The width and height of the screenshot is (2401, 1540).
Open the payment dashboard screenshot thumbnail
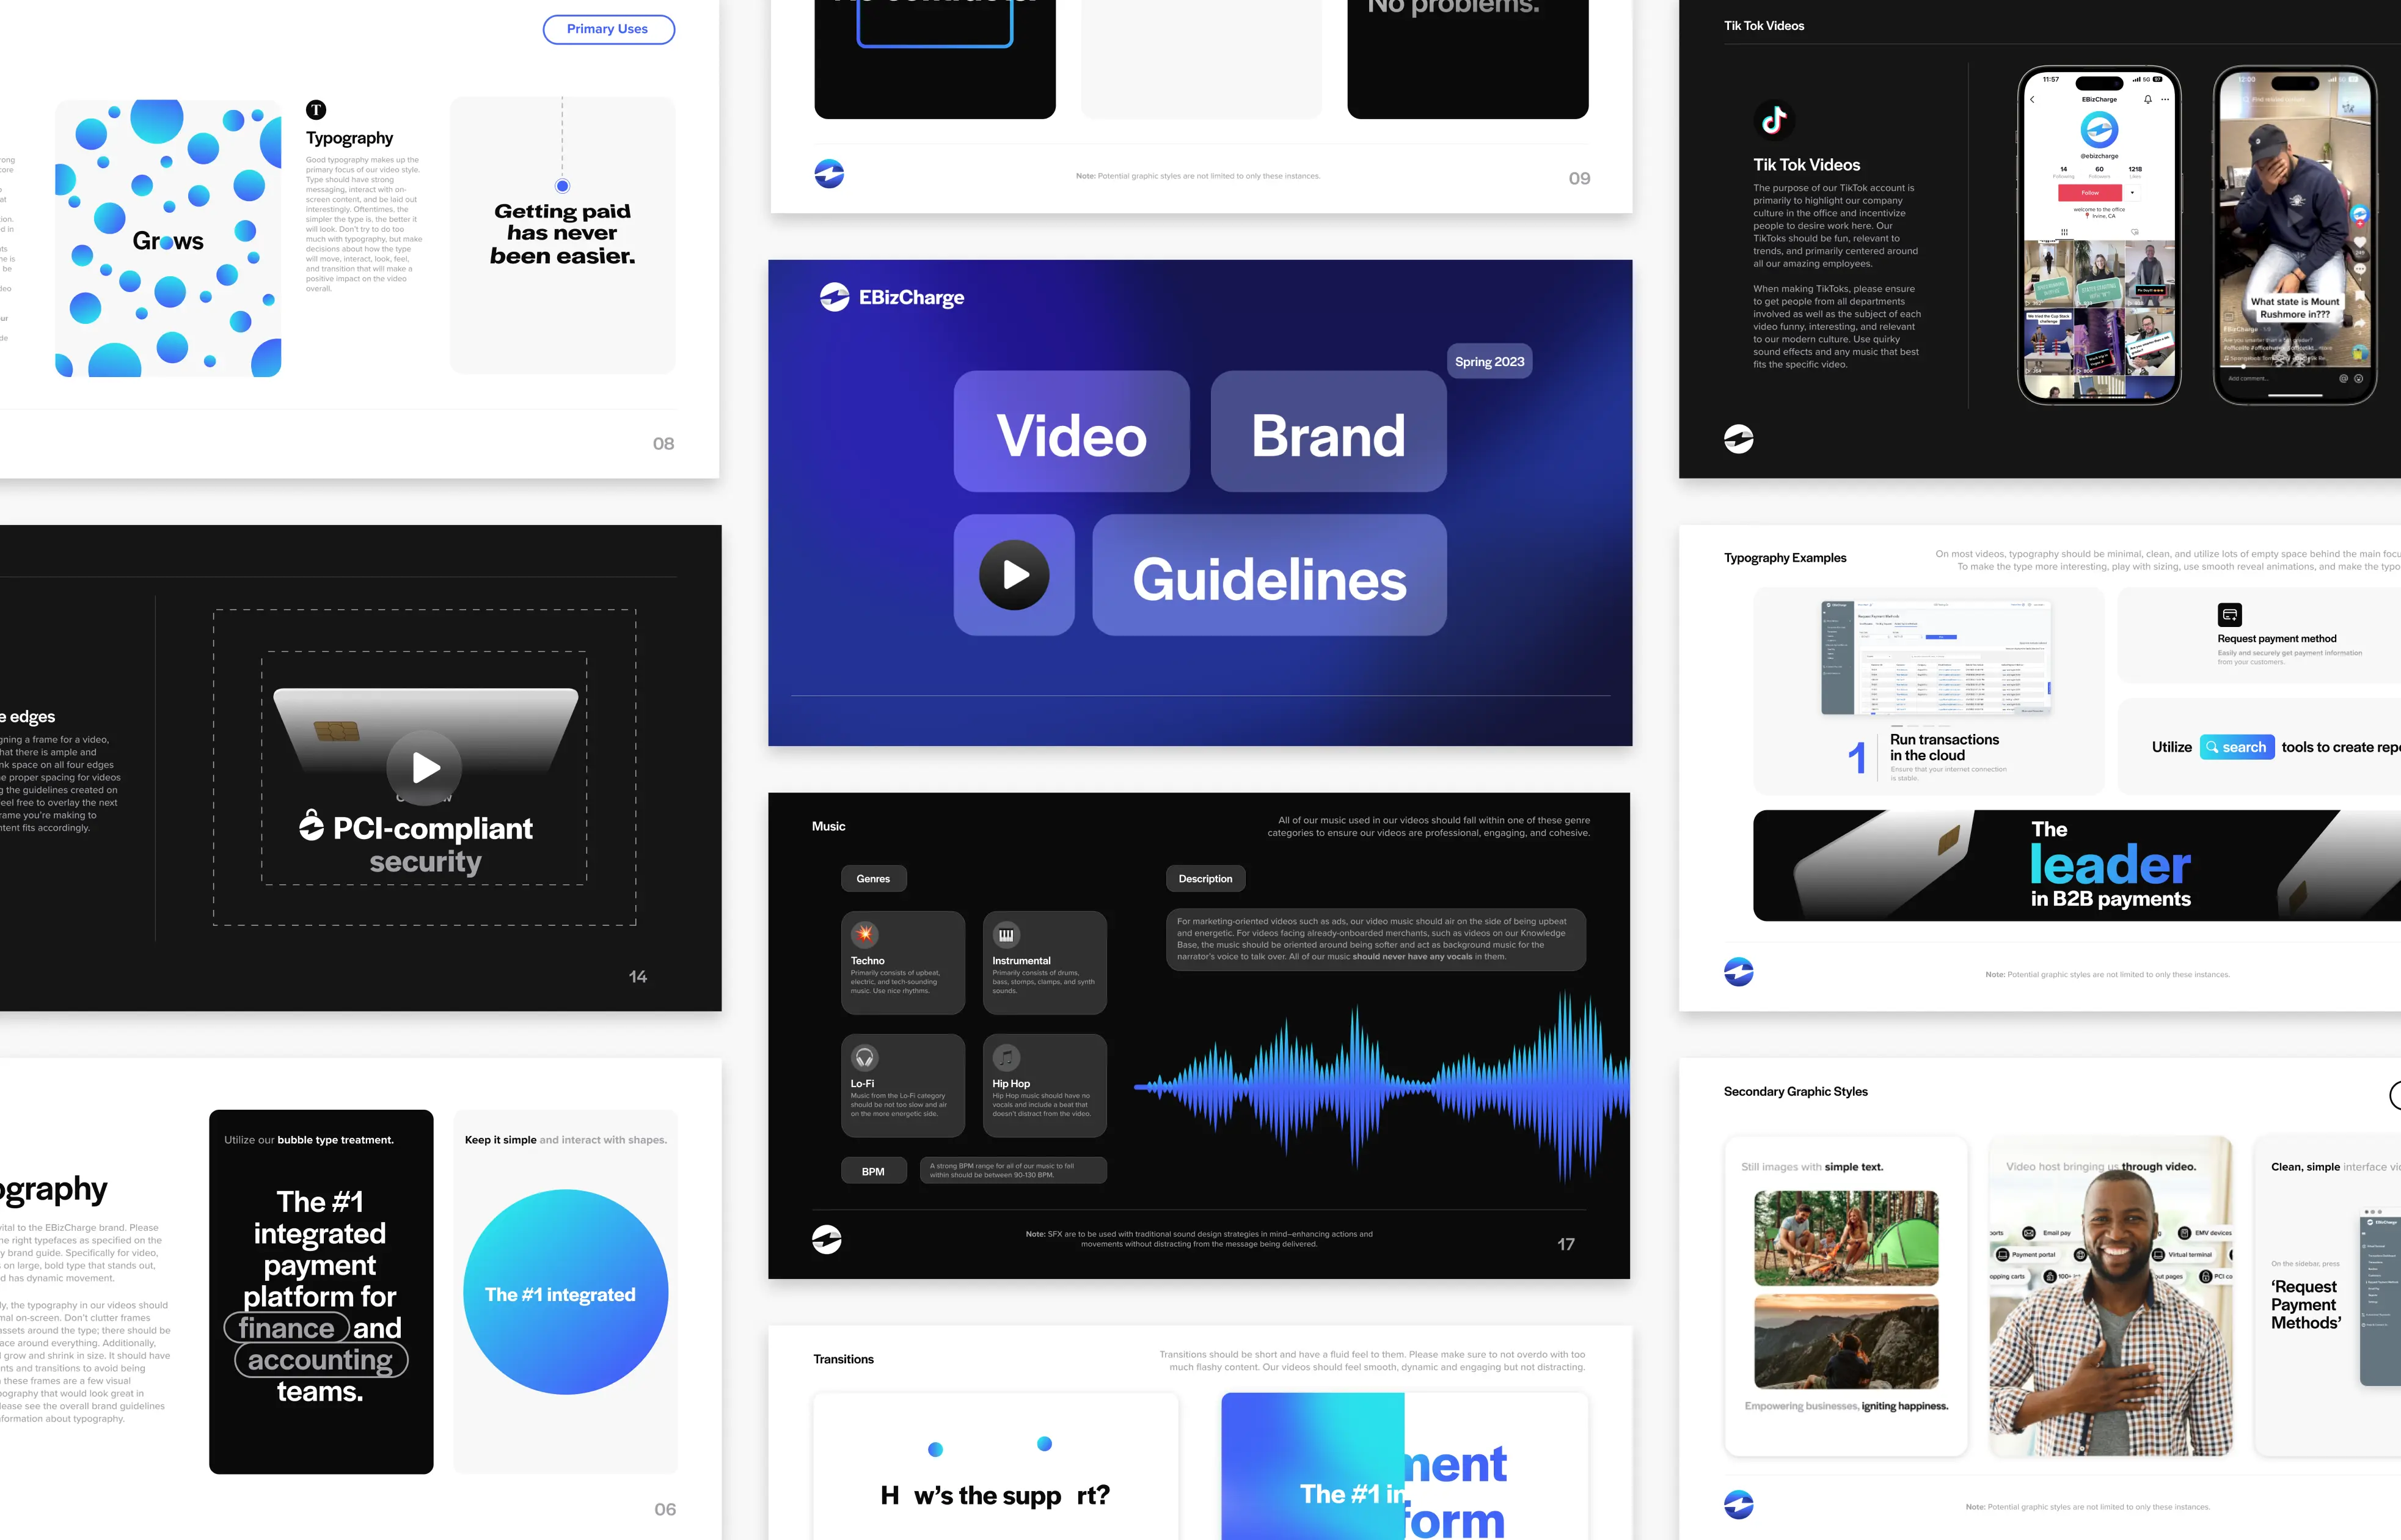coord(1936,658)
